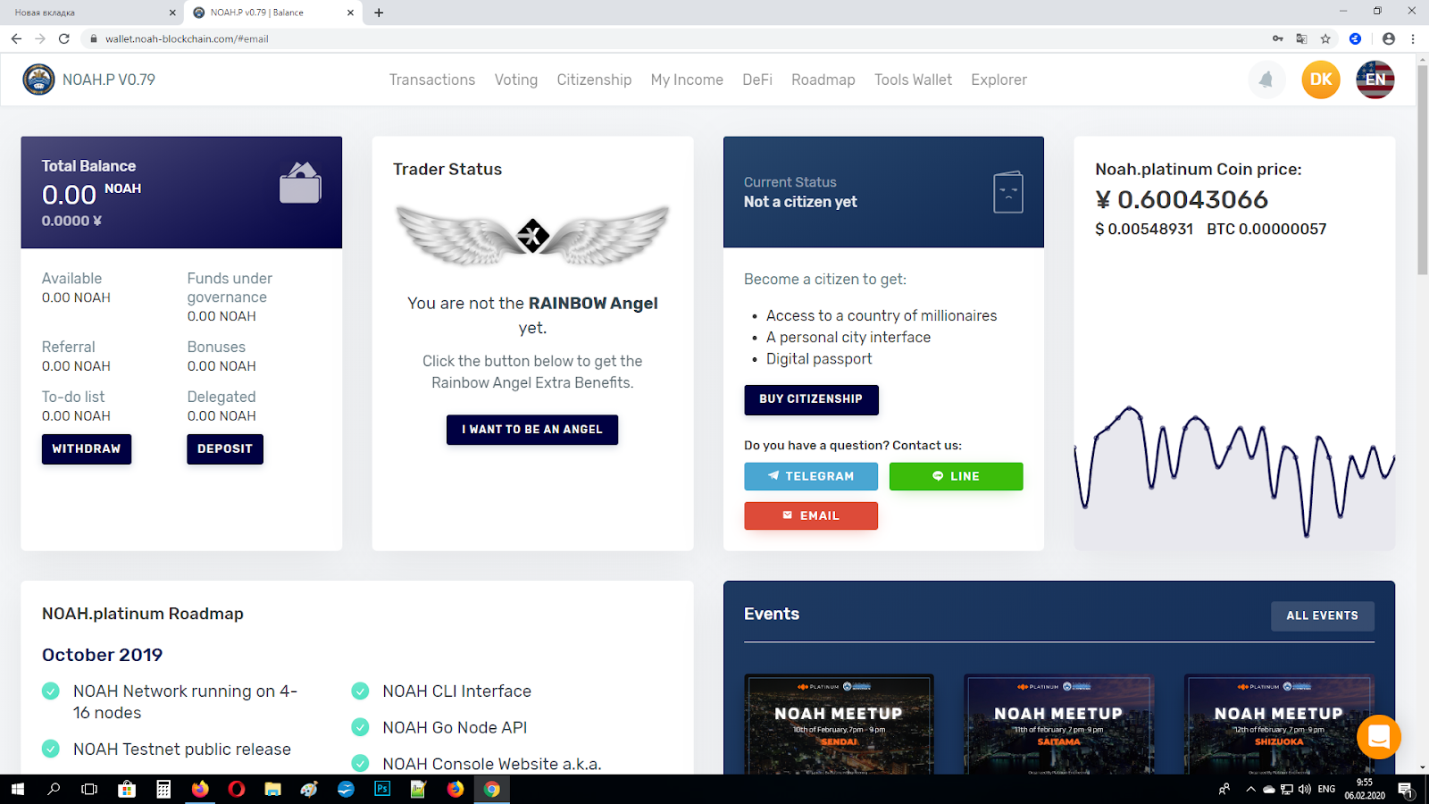This screenshot has height=804, width=1429.
Task: Click the wallet icon in Total Balance card
Action: (x=300, y=183)
